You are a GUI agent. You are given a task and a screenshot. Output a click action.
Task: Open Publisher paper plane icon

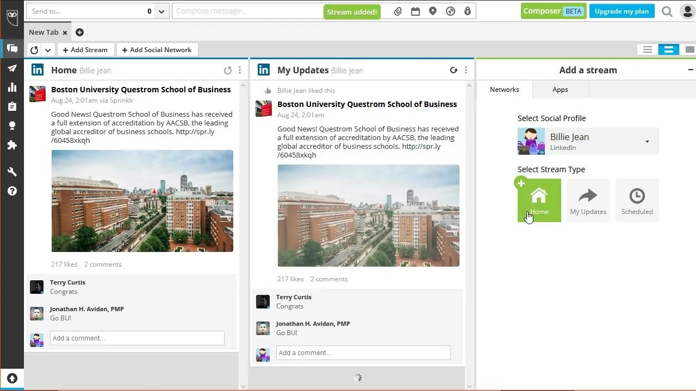pyautogui.click(x=12, y=68)
